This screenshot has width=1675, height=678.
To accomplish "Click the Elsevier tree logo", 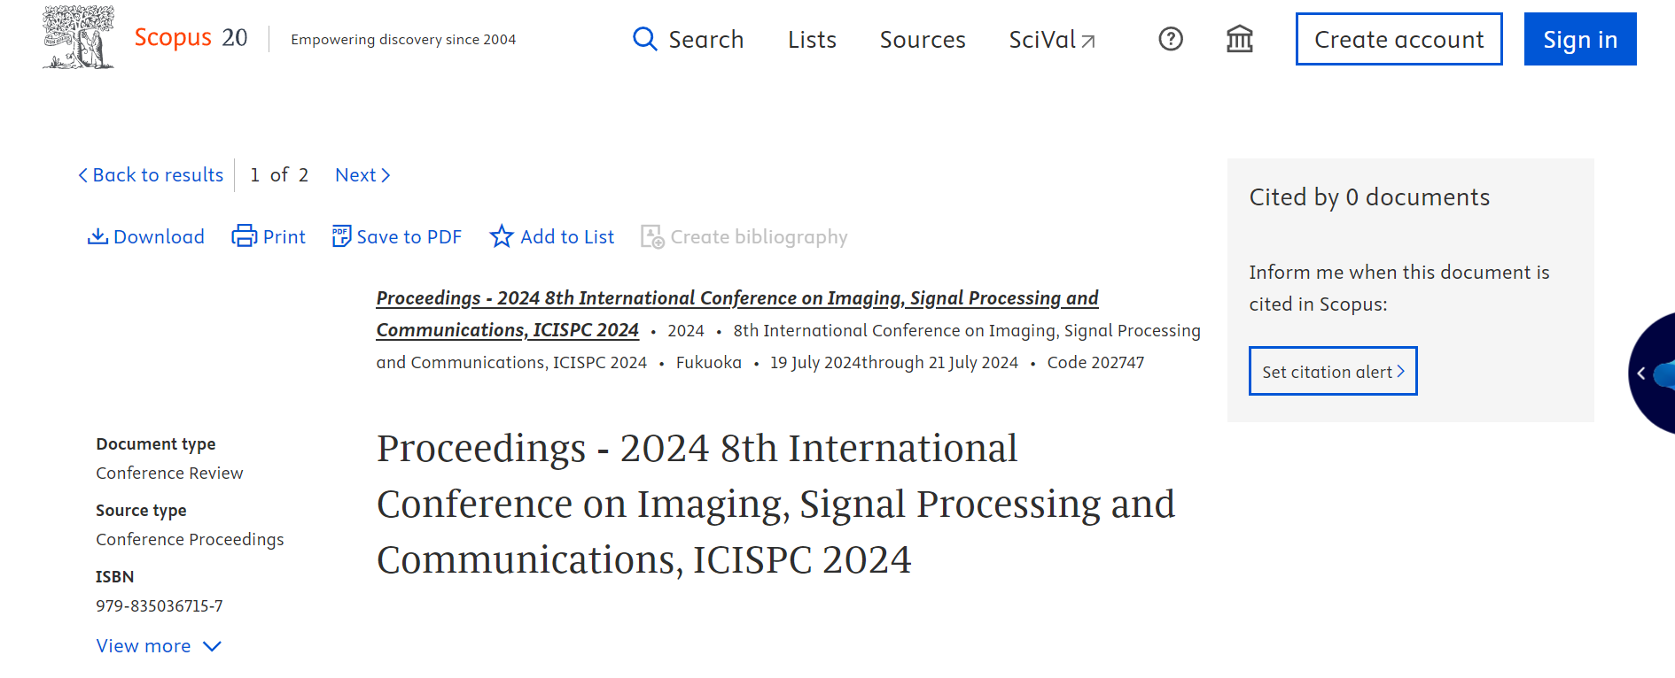I will [x=79, y=37].
